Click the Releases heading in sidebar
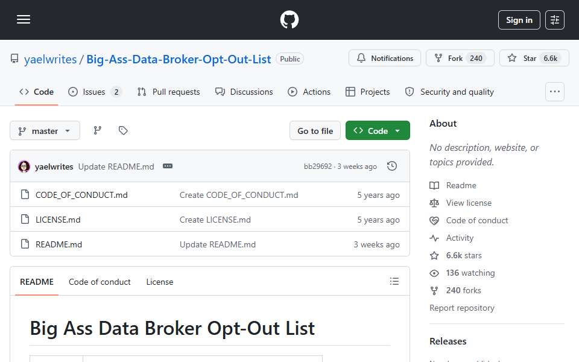Screen dimensions: 579x362 click(448, 341)
